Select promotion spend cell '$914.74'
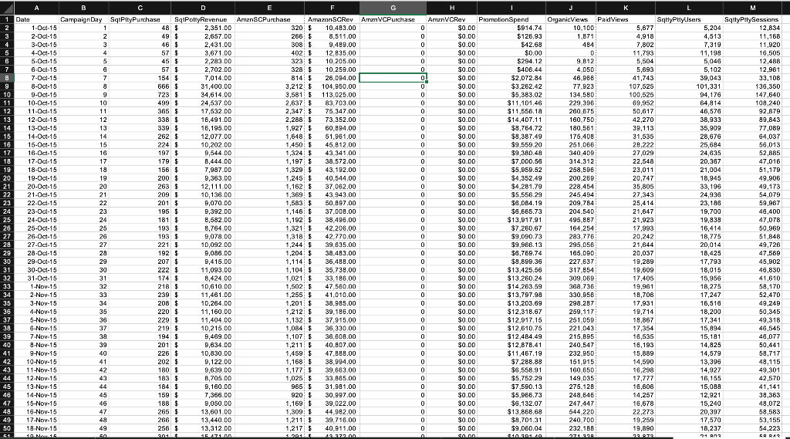Screen dimensions: 790x439 point(511,28)
